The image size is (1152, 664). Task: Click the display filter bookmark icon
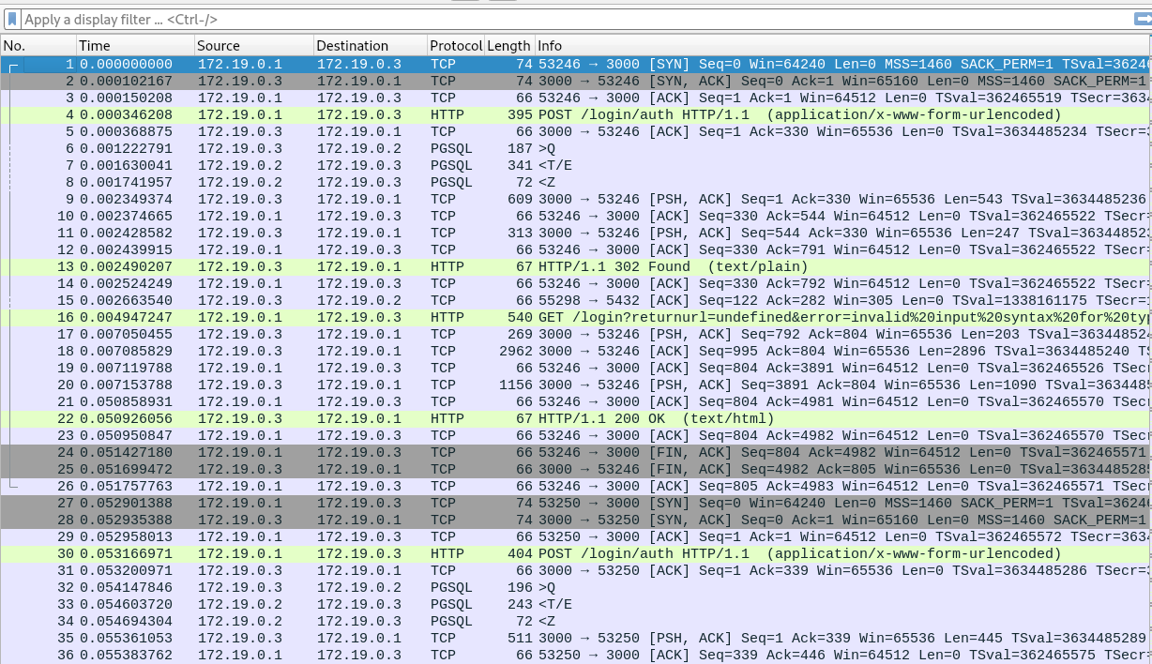pyautogui.click(x=12, y=20)
